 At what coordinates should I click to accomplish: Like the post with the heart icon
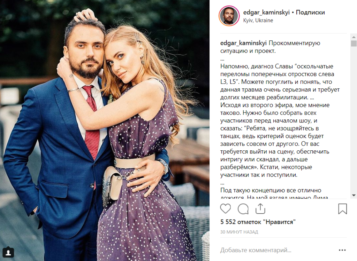point(226,208)
